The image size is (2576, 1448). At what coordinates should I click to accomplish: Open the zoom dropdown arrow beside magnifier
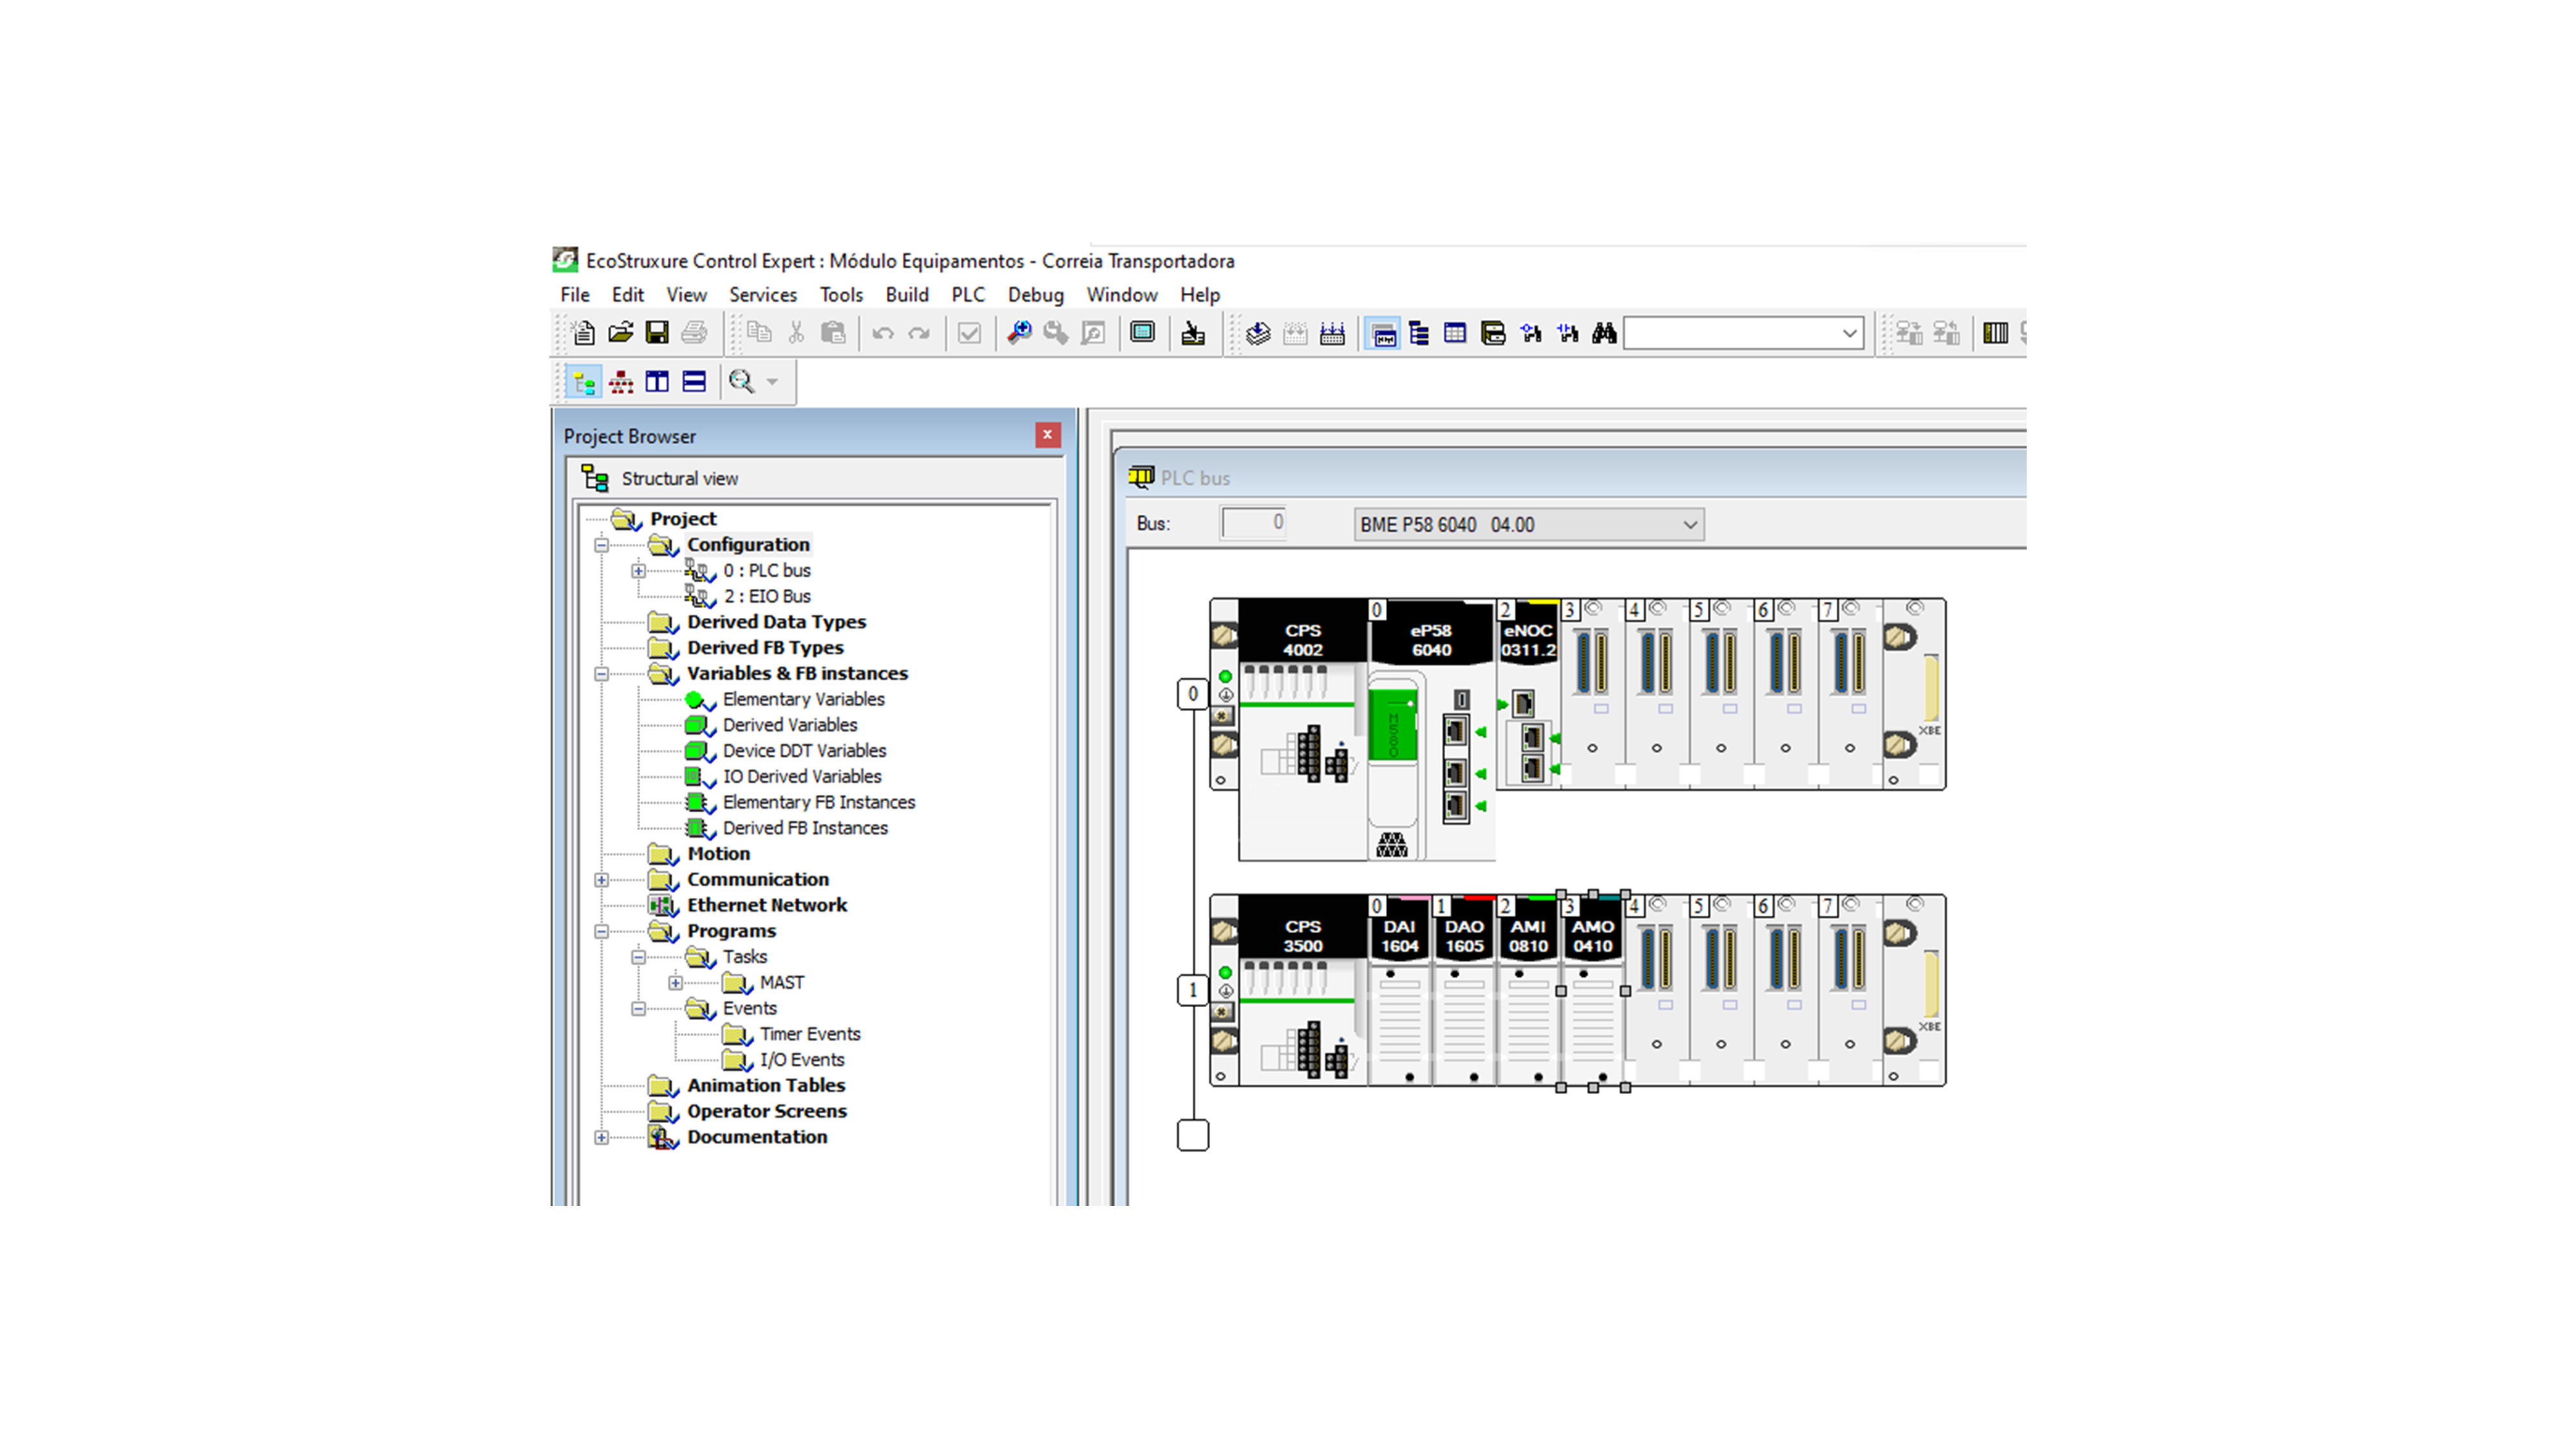pos(772,382)
